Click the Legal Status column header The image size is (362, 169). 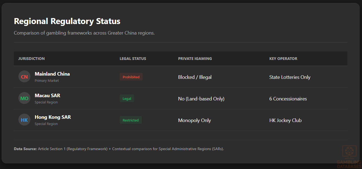click(133, 59)
